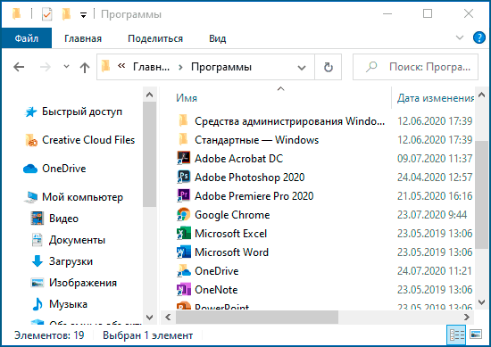Click the navigation pane scrollbar thumb

coord(150,153)
